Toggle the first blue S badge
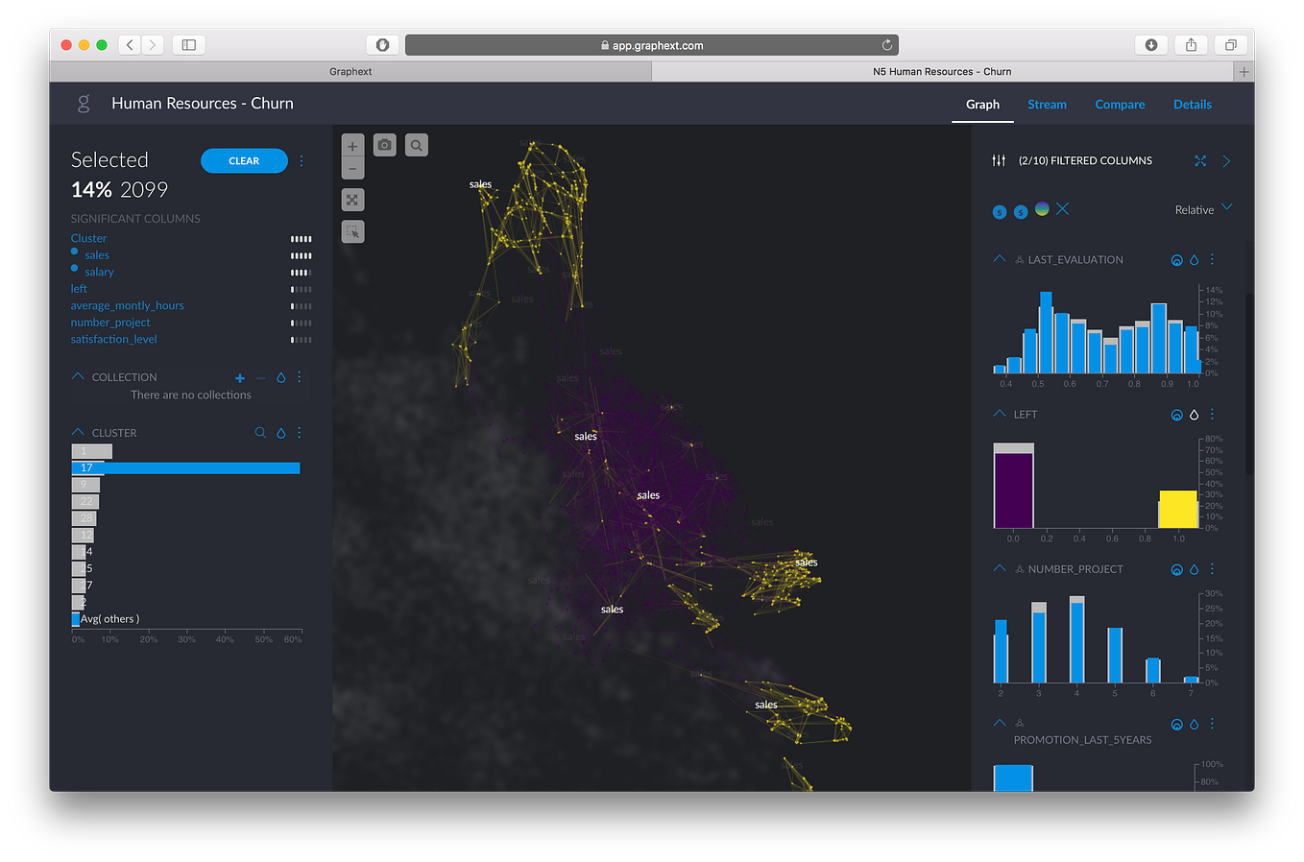The width and height of the screenshot is (1304, 862). pos(999,211)
